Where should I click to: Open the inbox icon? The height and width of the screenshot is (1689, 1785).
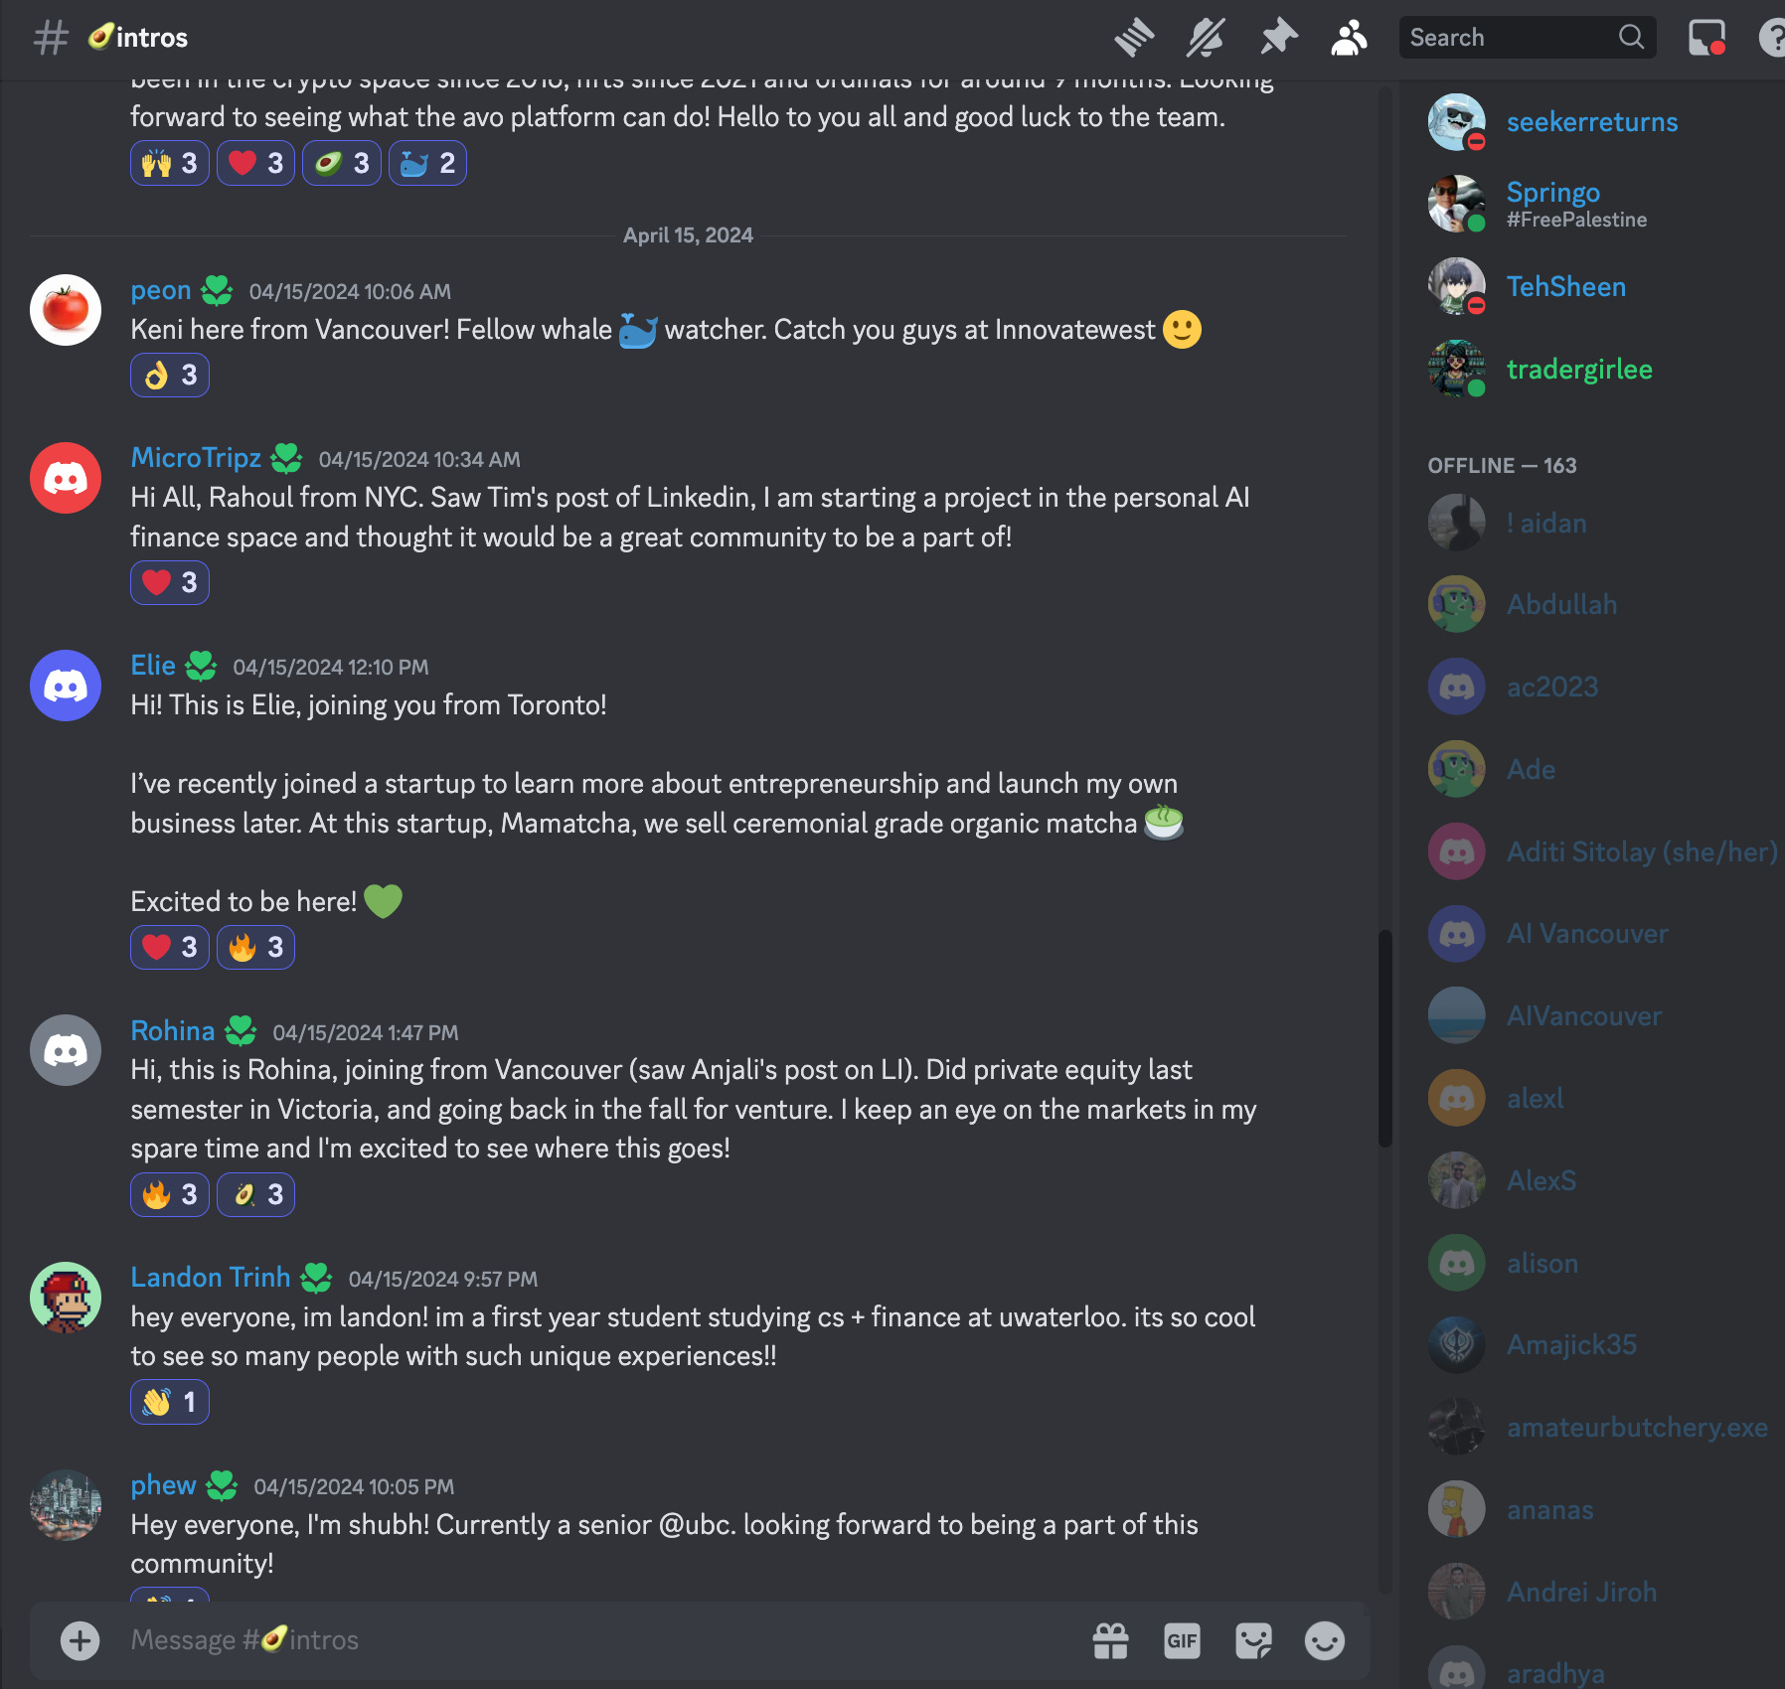(1706, 38)
